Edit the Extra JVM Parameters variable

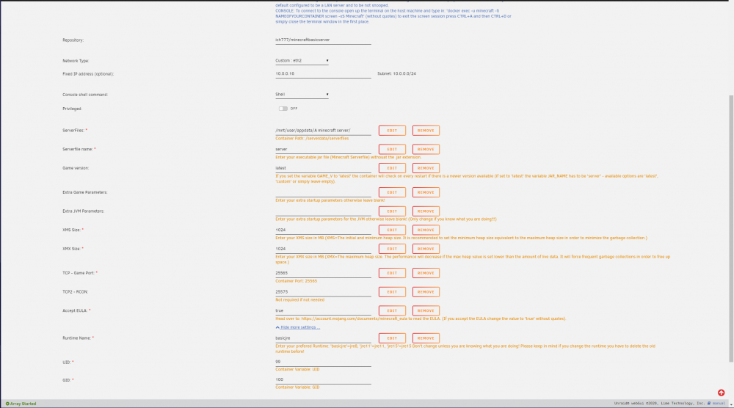click(392, 211)
